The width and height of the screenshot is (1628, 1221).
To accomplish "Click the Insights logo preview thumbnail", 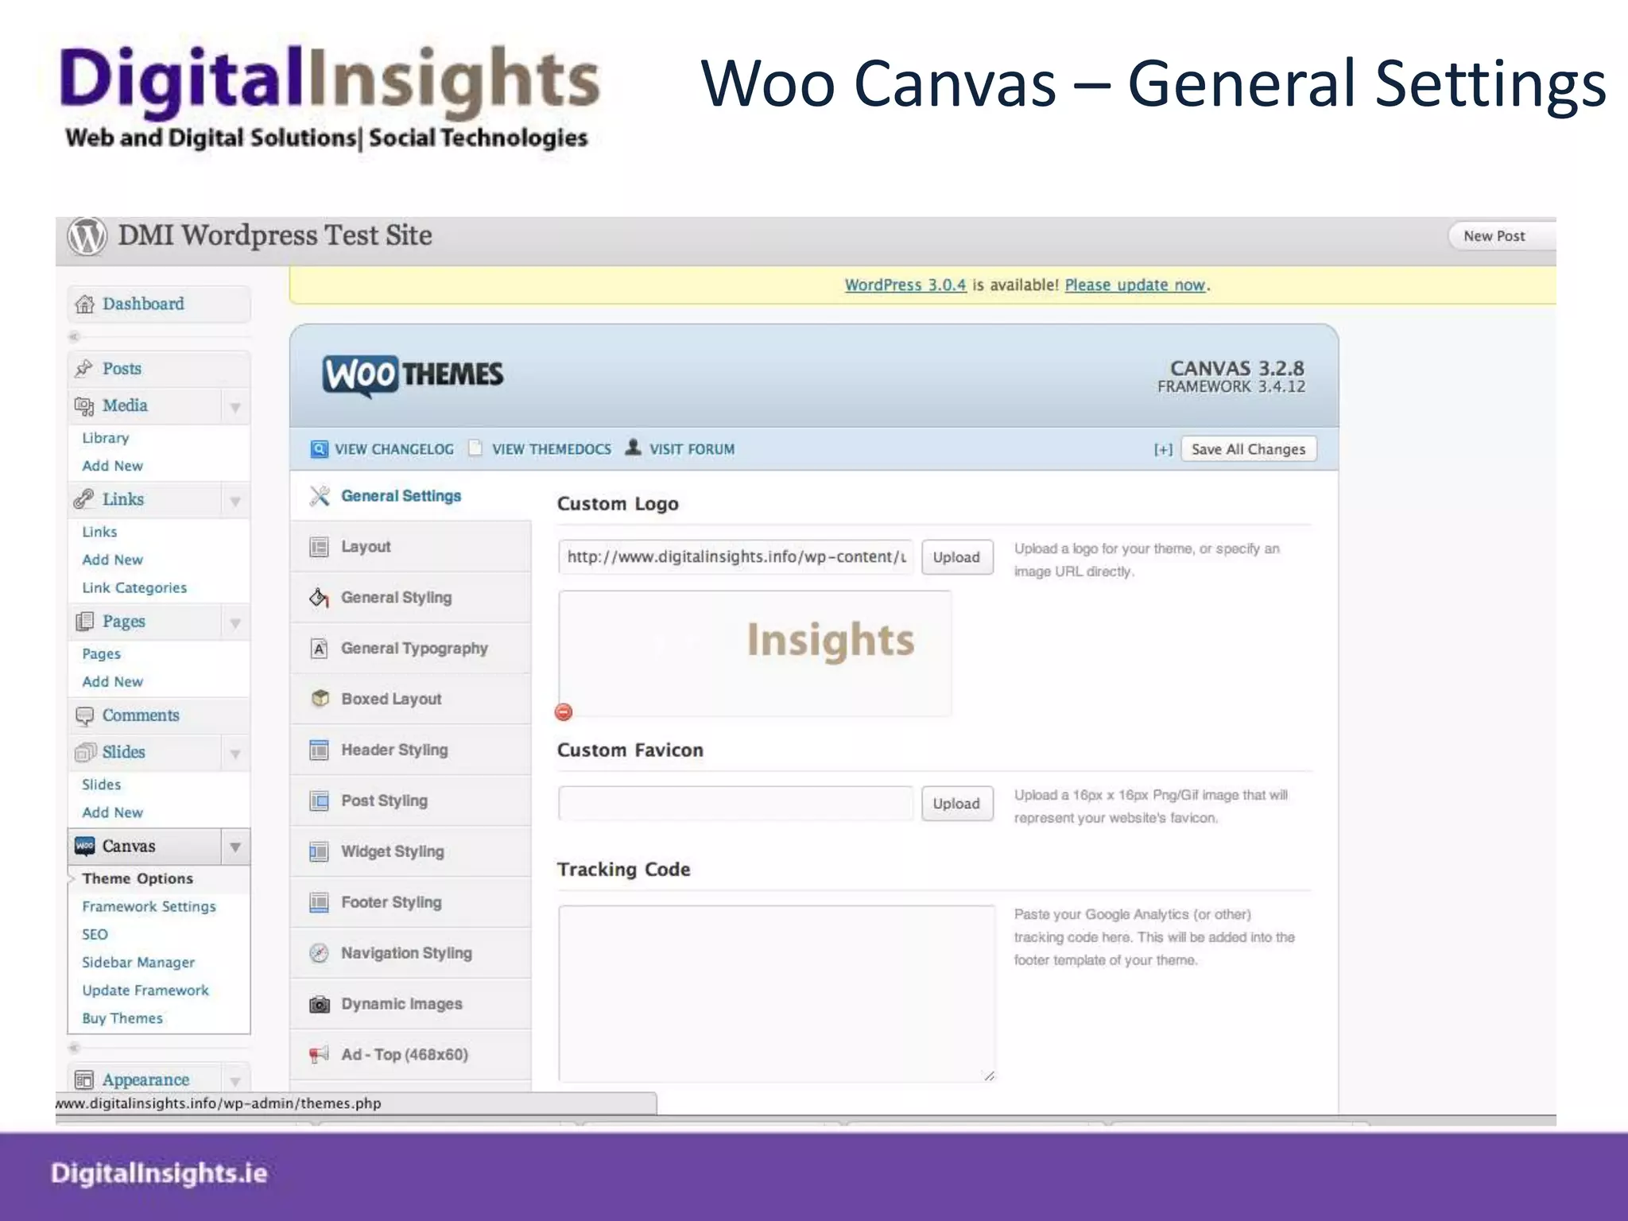I will (755, 653).
